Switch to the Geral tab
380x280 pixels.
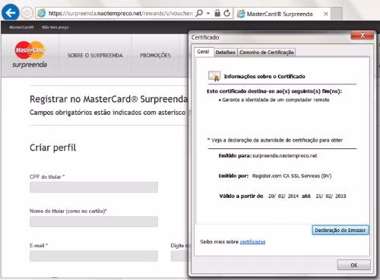click(204, 52)
